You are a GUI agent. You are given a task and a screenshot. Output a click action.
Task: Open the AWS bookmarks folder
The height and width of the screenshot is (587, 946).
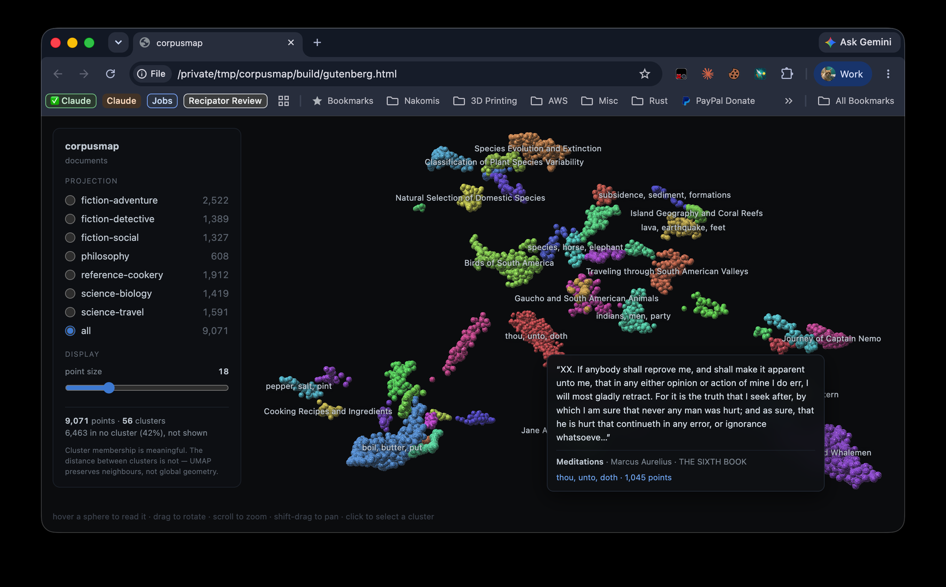point(549,101)
